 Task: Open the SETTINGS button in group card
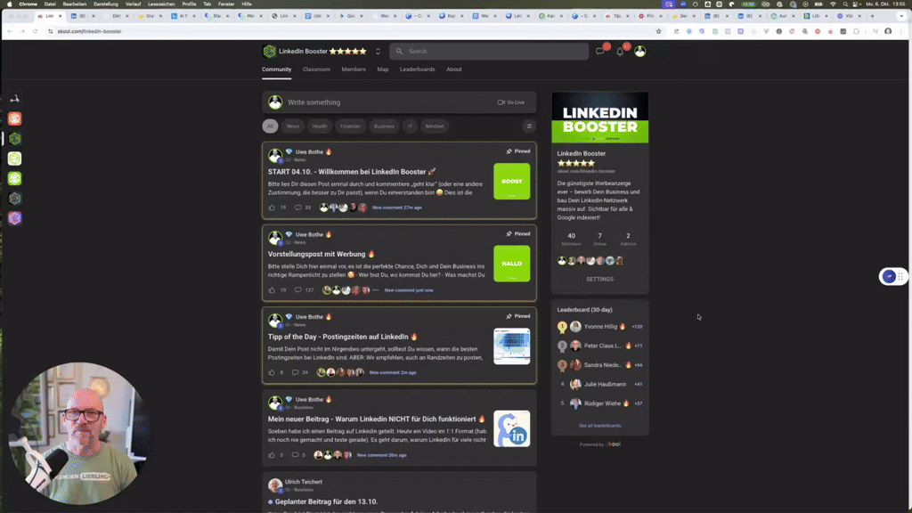click(599, 279)
